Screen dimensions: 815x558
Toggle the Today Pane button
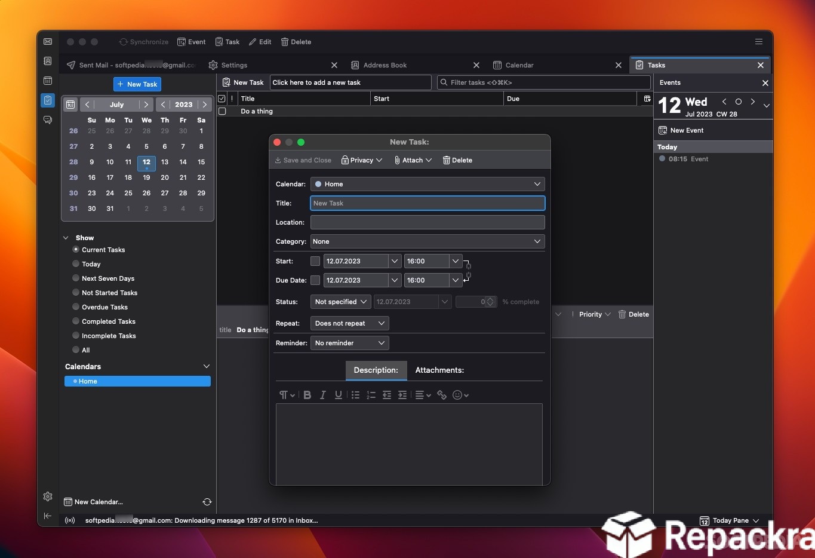click(x=730, y=521)
